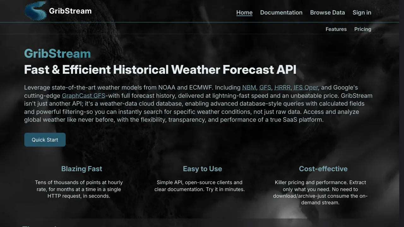Select the Easy to Use heading
404x227 pixels.
click(x=202, y=169)
